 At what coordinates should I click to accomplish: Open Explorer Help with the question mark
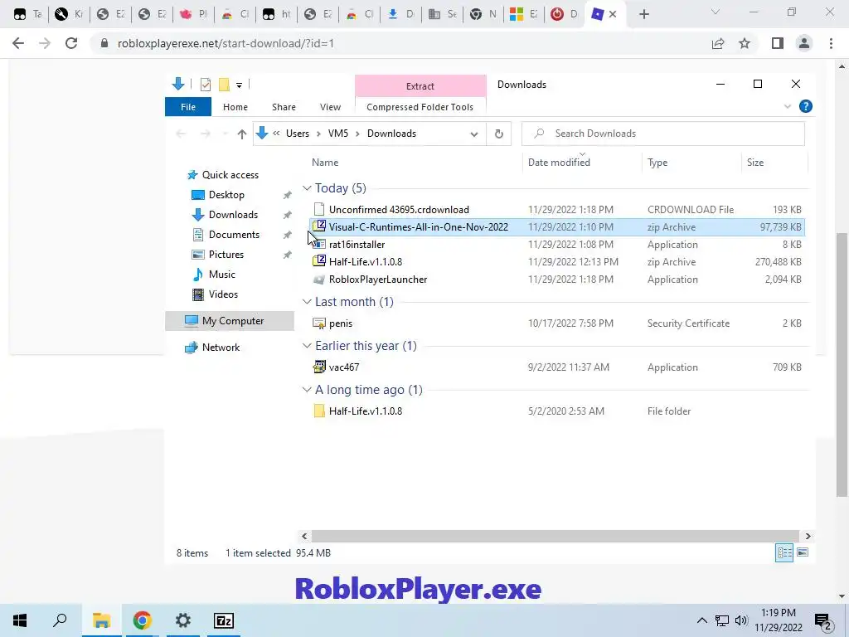pos(805,107)
